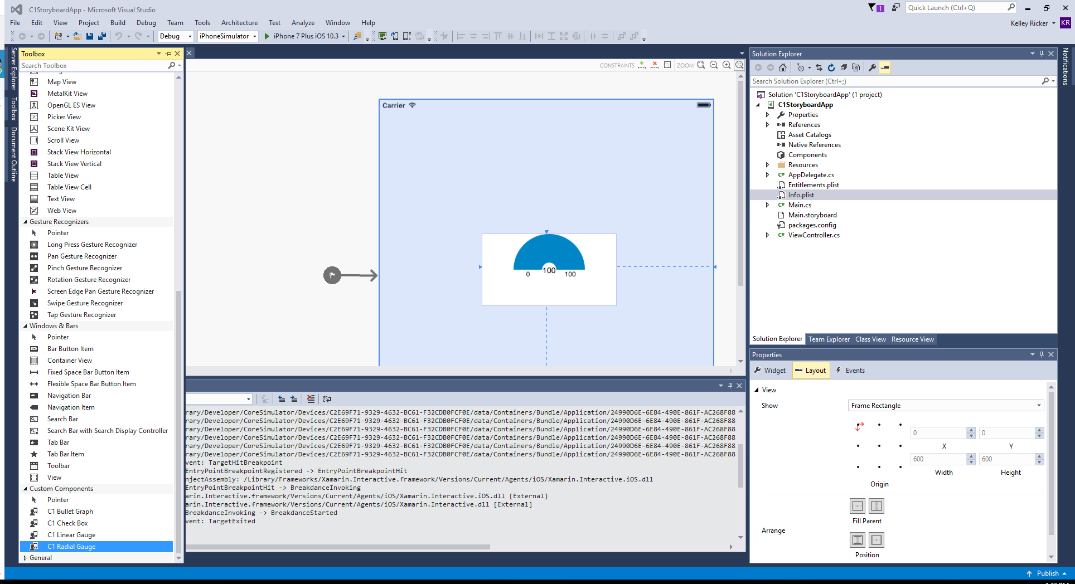
Task: Zoom out on the storyboard designer
Action: 714,65
